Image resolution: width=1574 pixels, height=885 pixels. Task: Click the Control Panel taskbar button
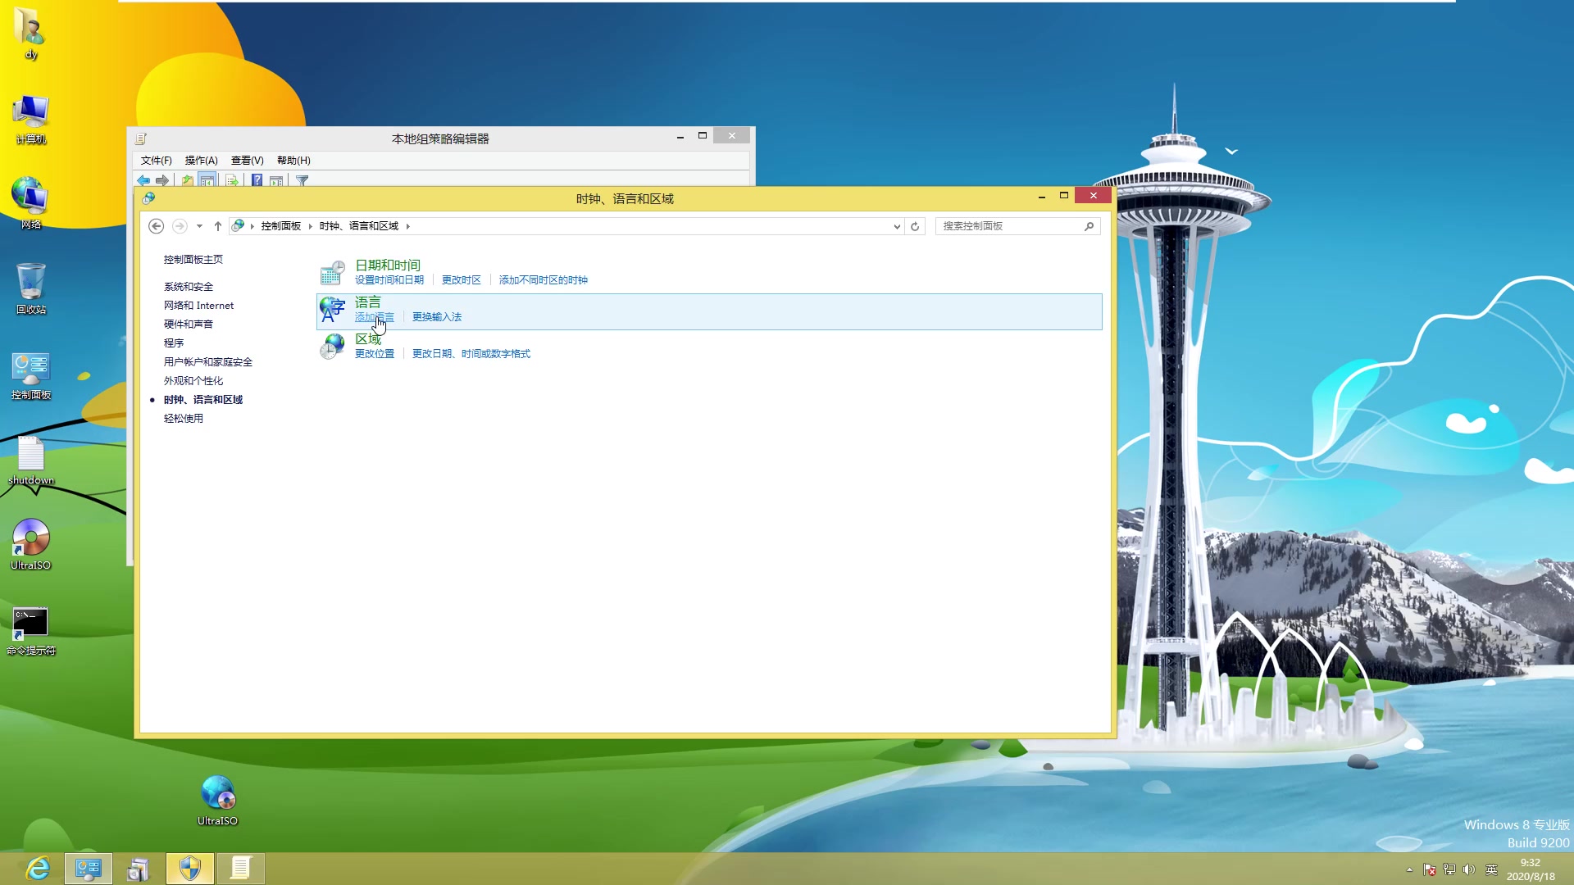click(x=89, y=869)
